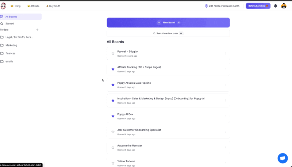The image size is (292, 167).
Task: Unstar the Affiliate Tracking board
Action: (113, 69)
